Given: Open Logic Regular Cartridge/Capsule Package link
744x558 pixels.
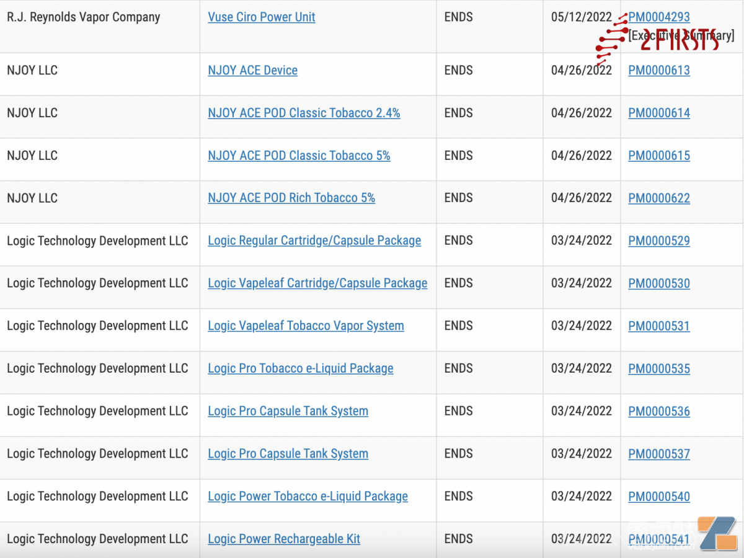Looking at the screenshot, I should point(314,241).
